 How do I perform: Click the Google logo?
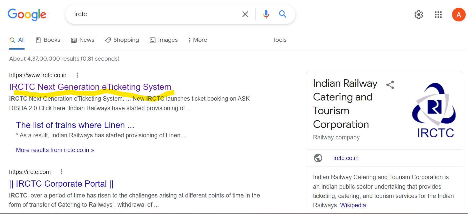pyautogui.click(x=27, y=14)
